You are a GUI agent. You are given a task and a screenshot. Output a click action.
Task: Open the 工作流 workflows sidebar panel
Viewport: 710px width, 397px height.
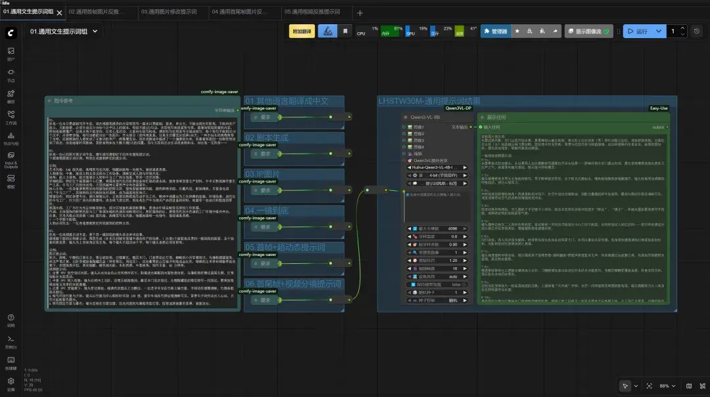[11, 117]
